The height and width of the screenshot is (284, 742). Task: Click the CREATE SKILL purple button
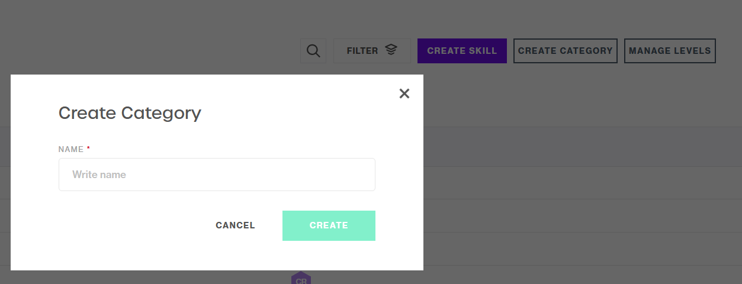[462, 51]
